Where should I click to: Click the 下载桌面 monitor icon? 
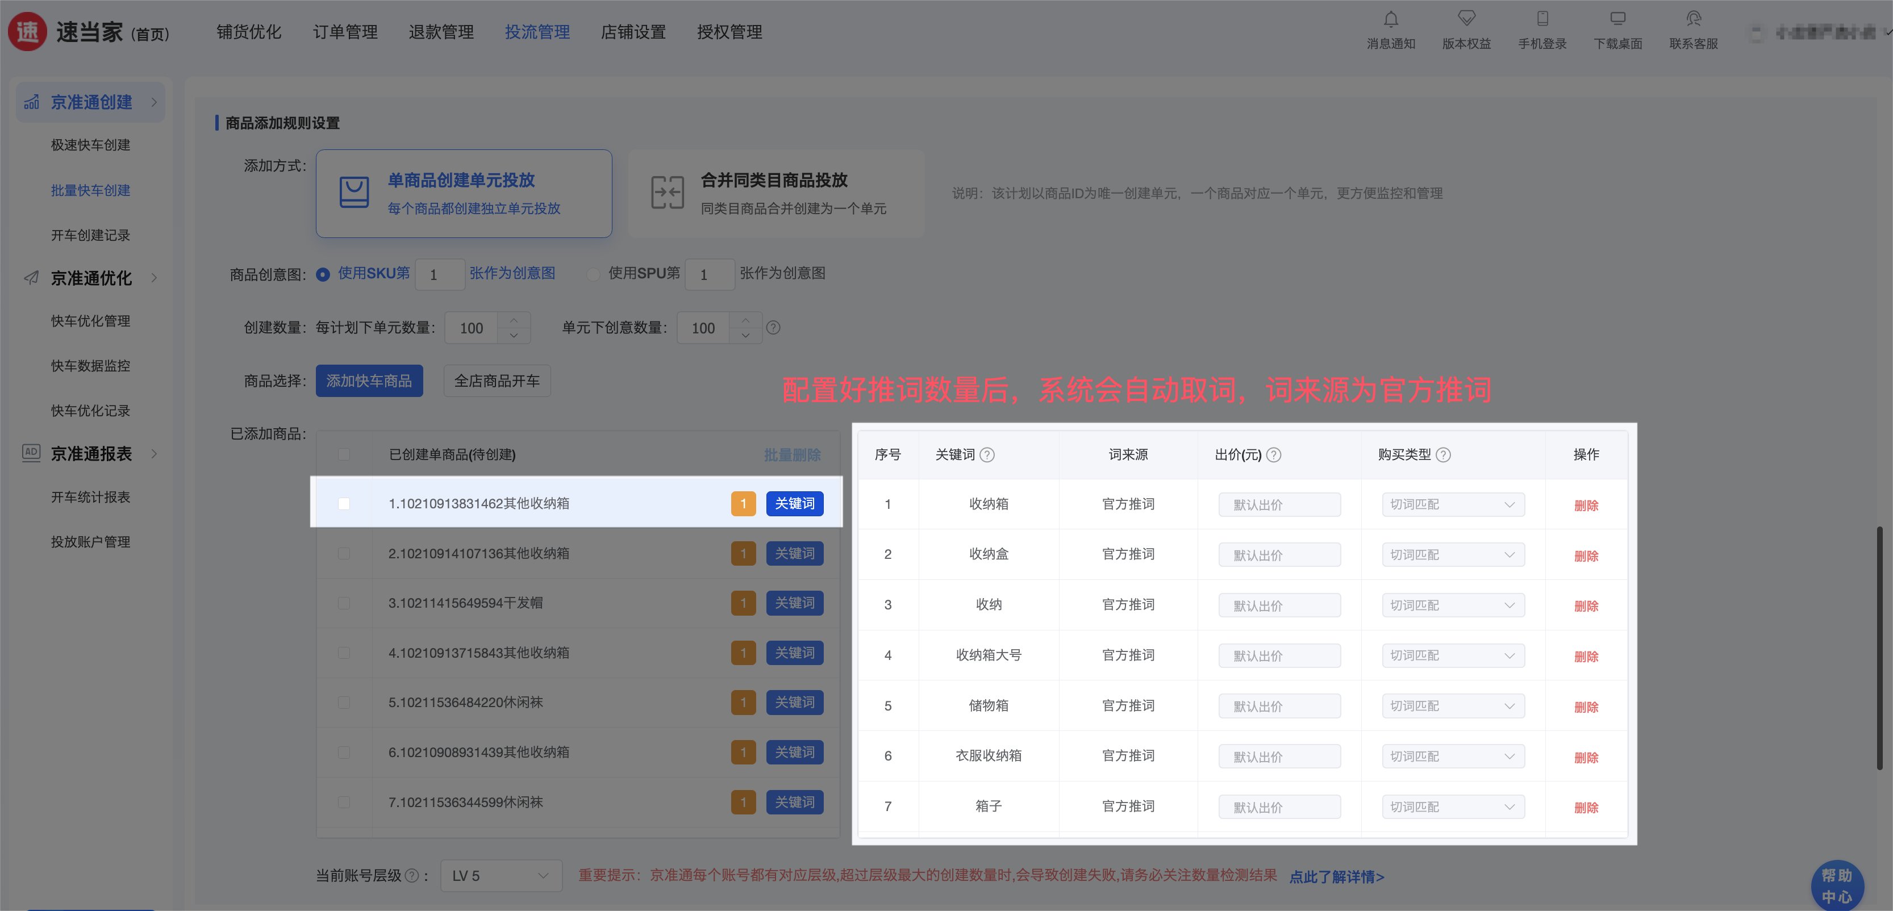pyautogui.click(x=1617, y=19)
